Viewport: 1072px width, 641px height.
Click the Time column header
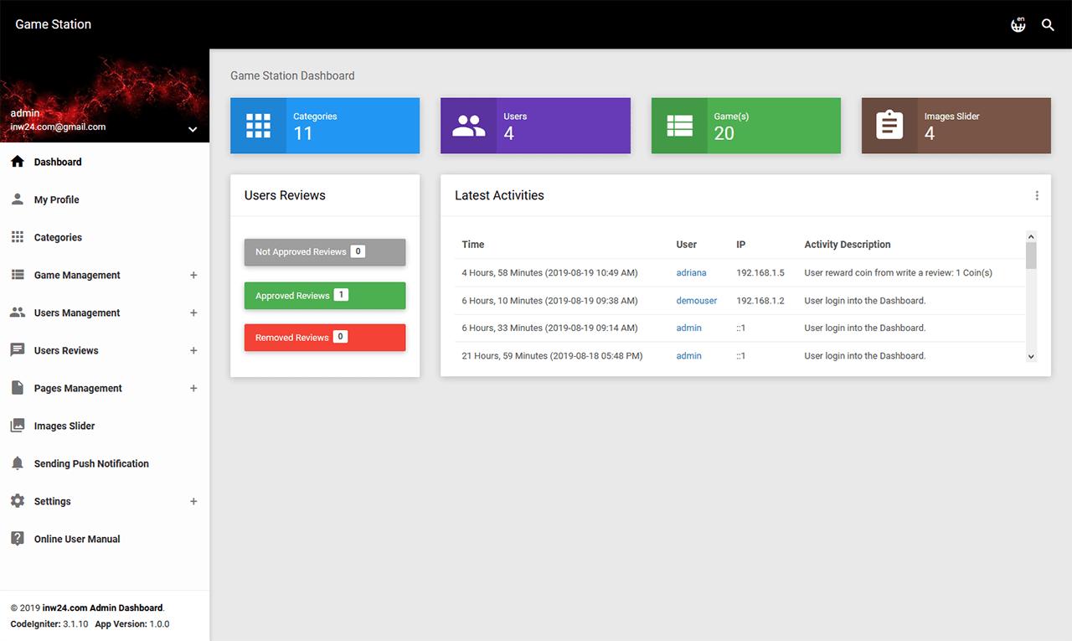coord(473,245)
